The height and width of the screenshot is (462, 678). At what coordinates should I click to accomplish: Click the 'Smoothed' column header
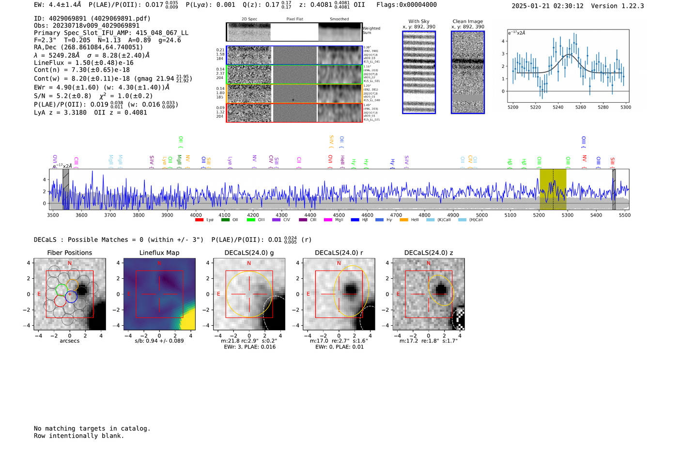[339, 19]
